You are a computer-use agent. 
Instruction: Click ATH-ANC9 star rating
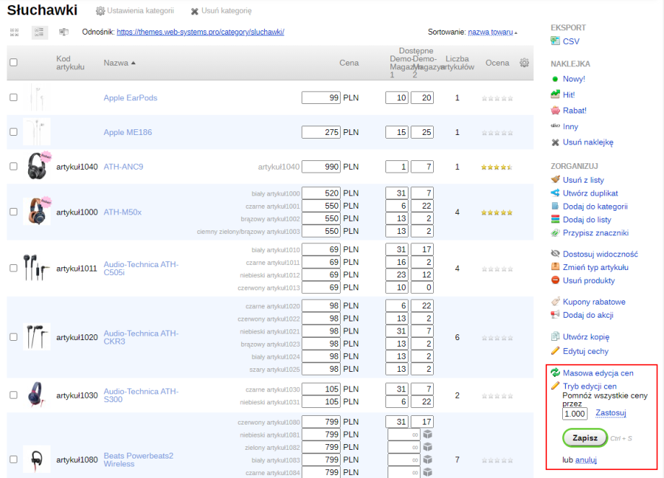(497, 167)
